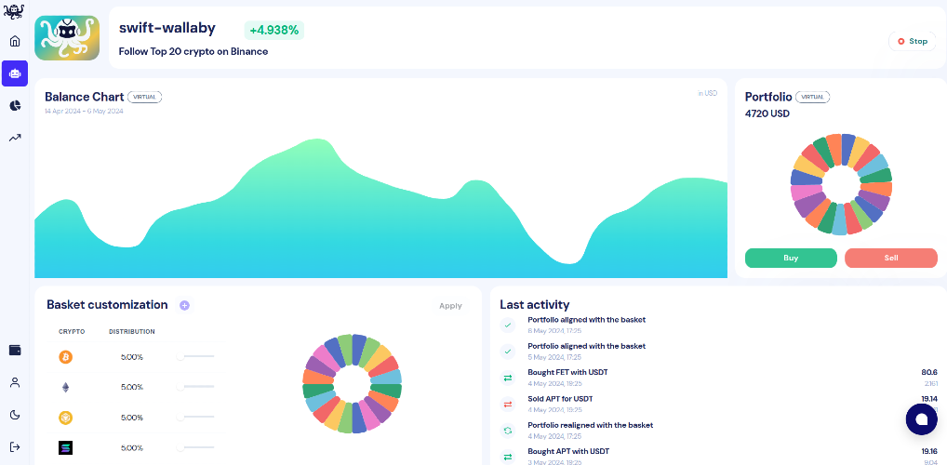Click the plus icon beside Basket customization
Screen dimensions: 947x465
tap(185, 306)
